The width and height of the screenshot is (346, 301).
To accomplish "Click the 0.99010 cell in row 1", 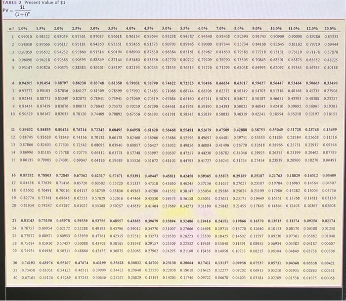I will [25, 37].
